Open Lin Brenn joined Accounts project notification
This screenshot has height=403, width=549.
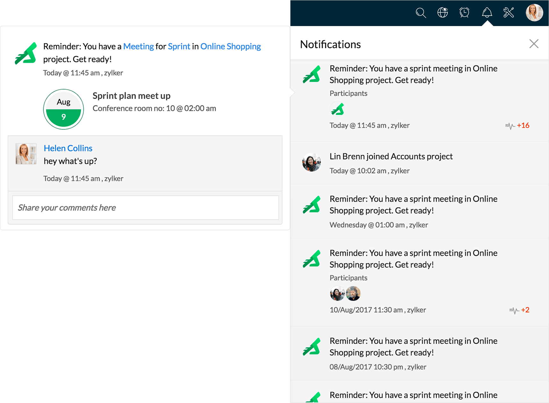(419, 163)
